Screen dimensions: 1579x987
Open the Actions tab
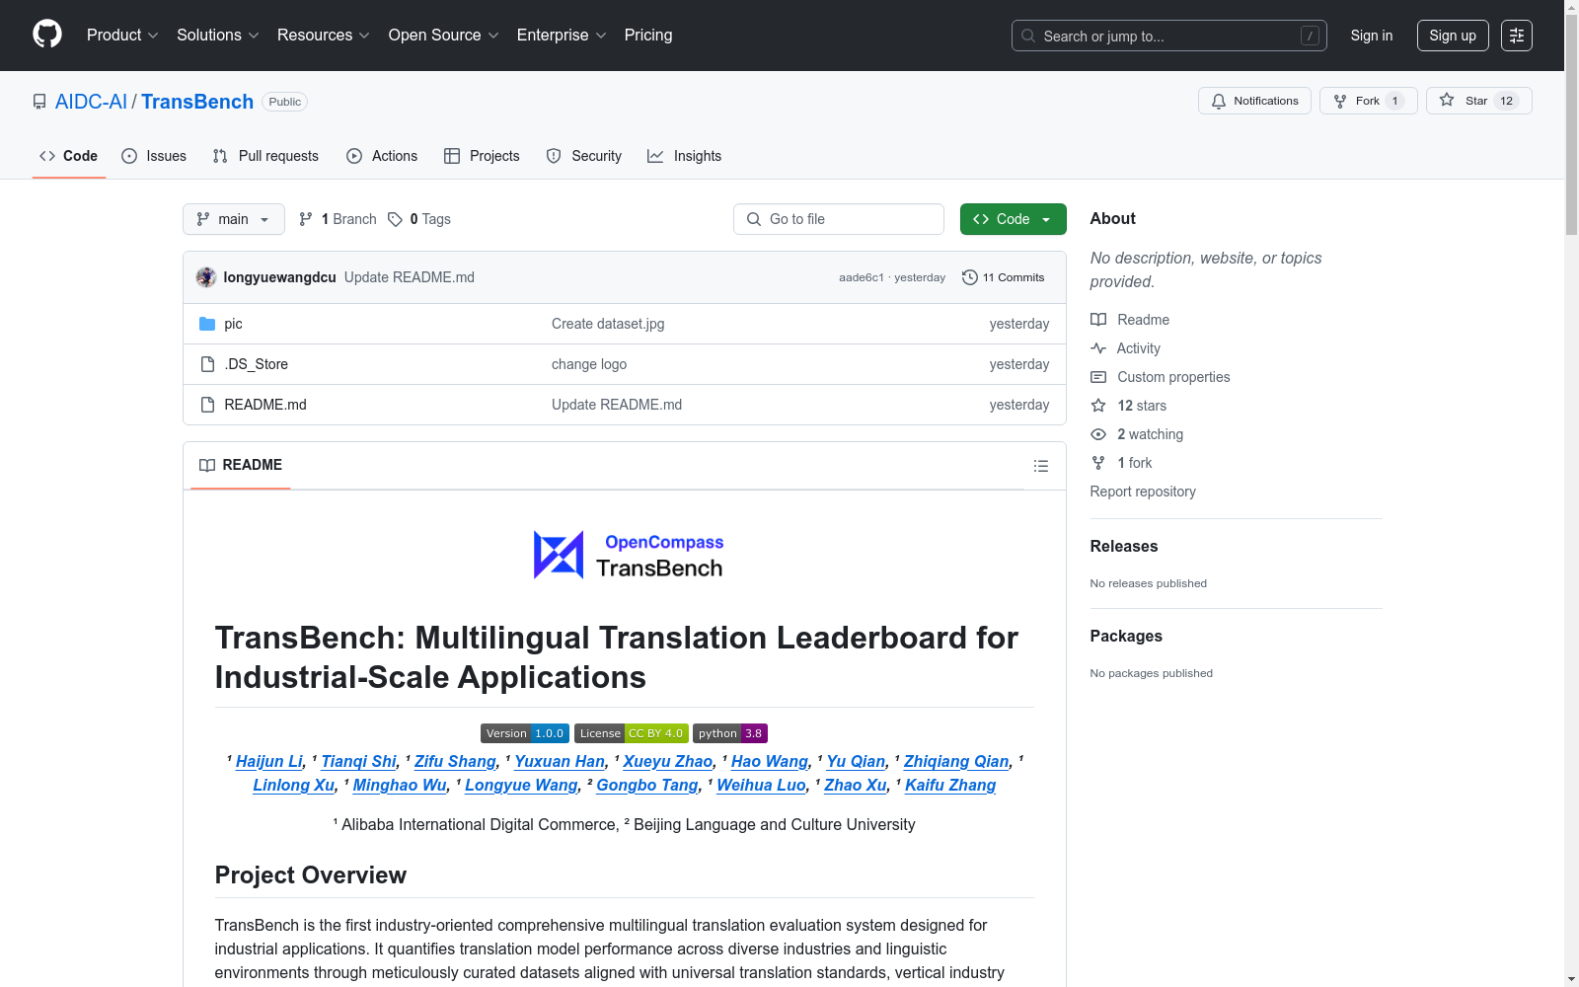382,156
